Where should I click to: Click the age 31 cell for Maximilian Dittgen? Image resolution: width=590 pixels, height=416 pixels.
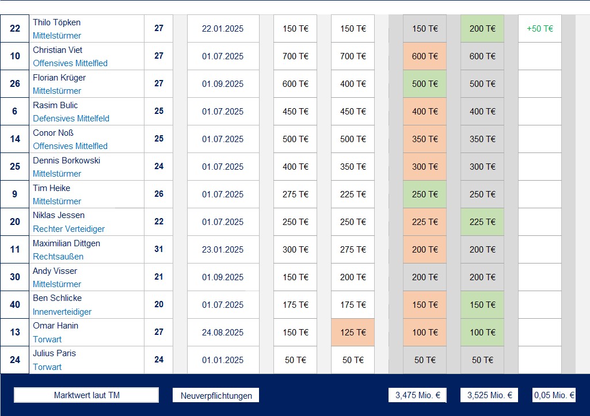tap(159, 250)
